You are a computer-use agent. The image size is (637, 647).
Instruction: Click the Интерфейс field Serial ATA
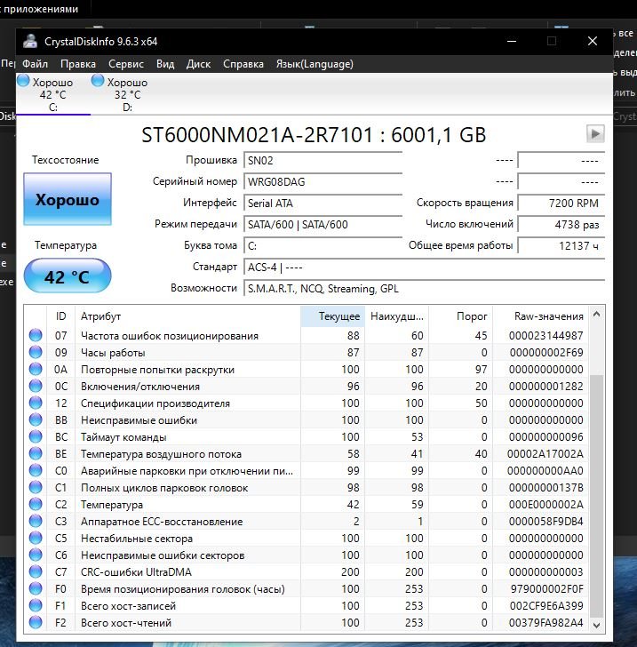click(323, 204)
